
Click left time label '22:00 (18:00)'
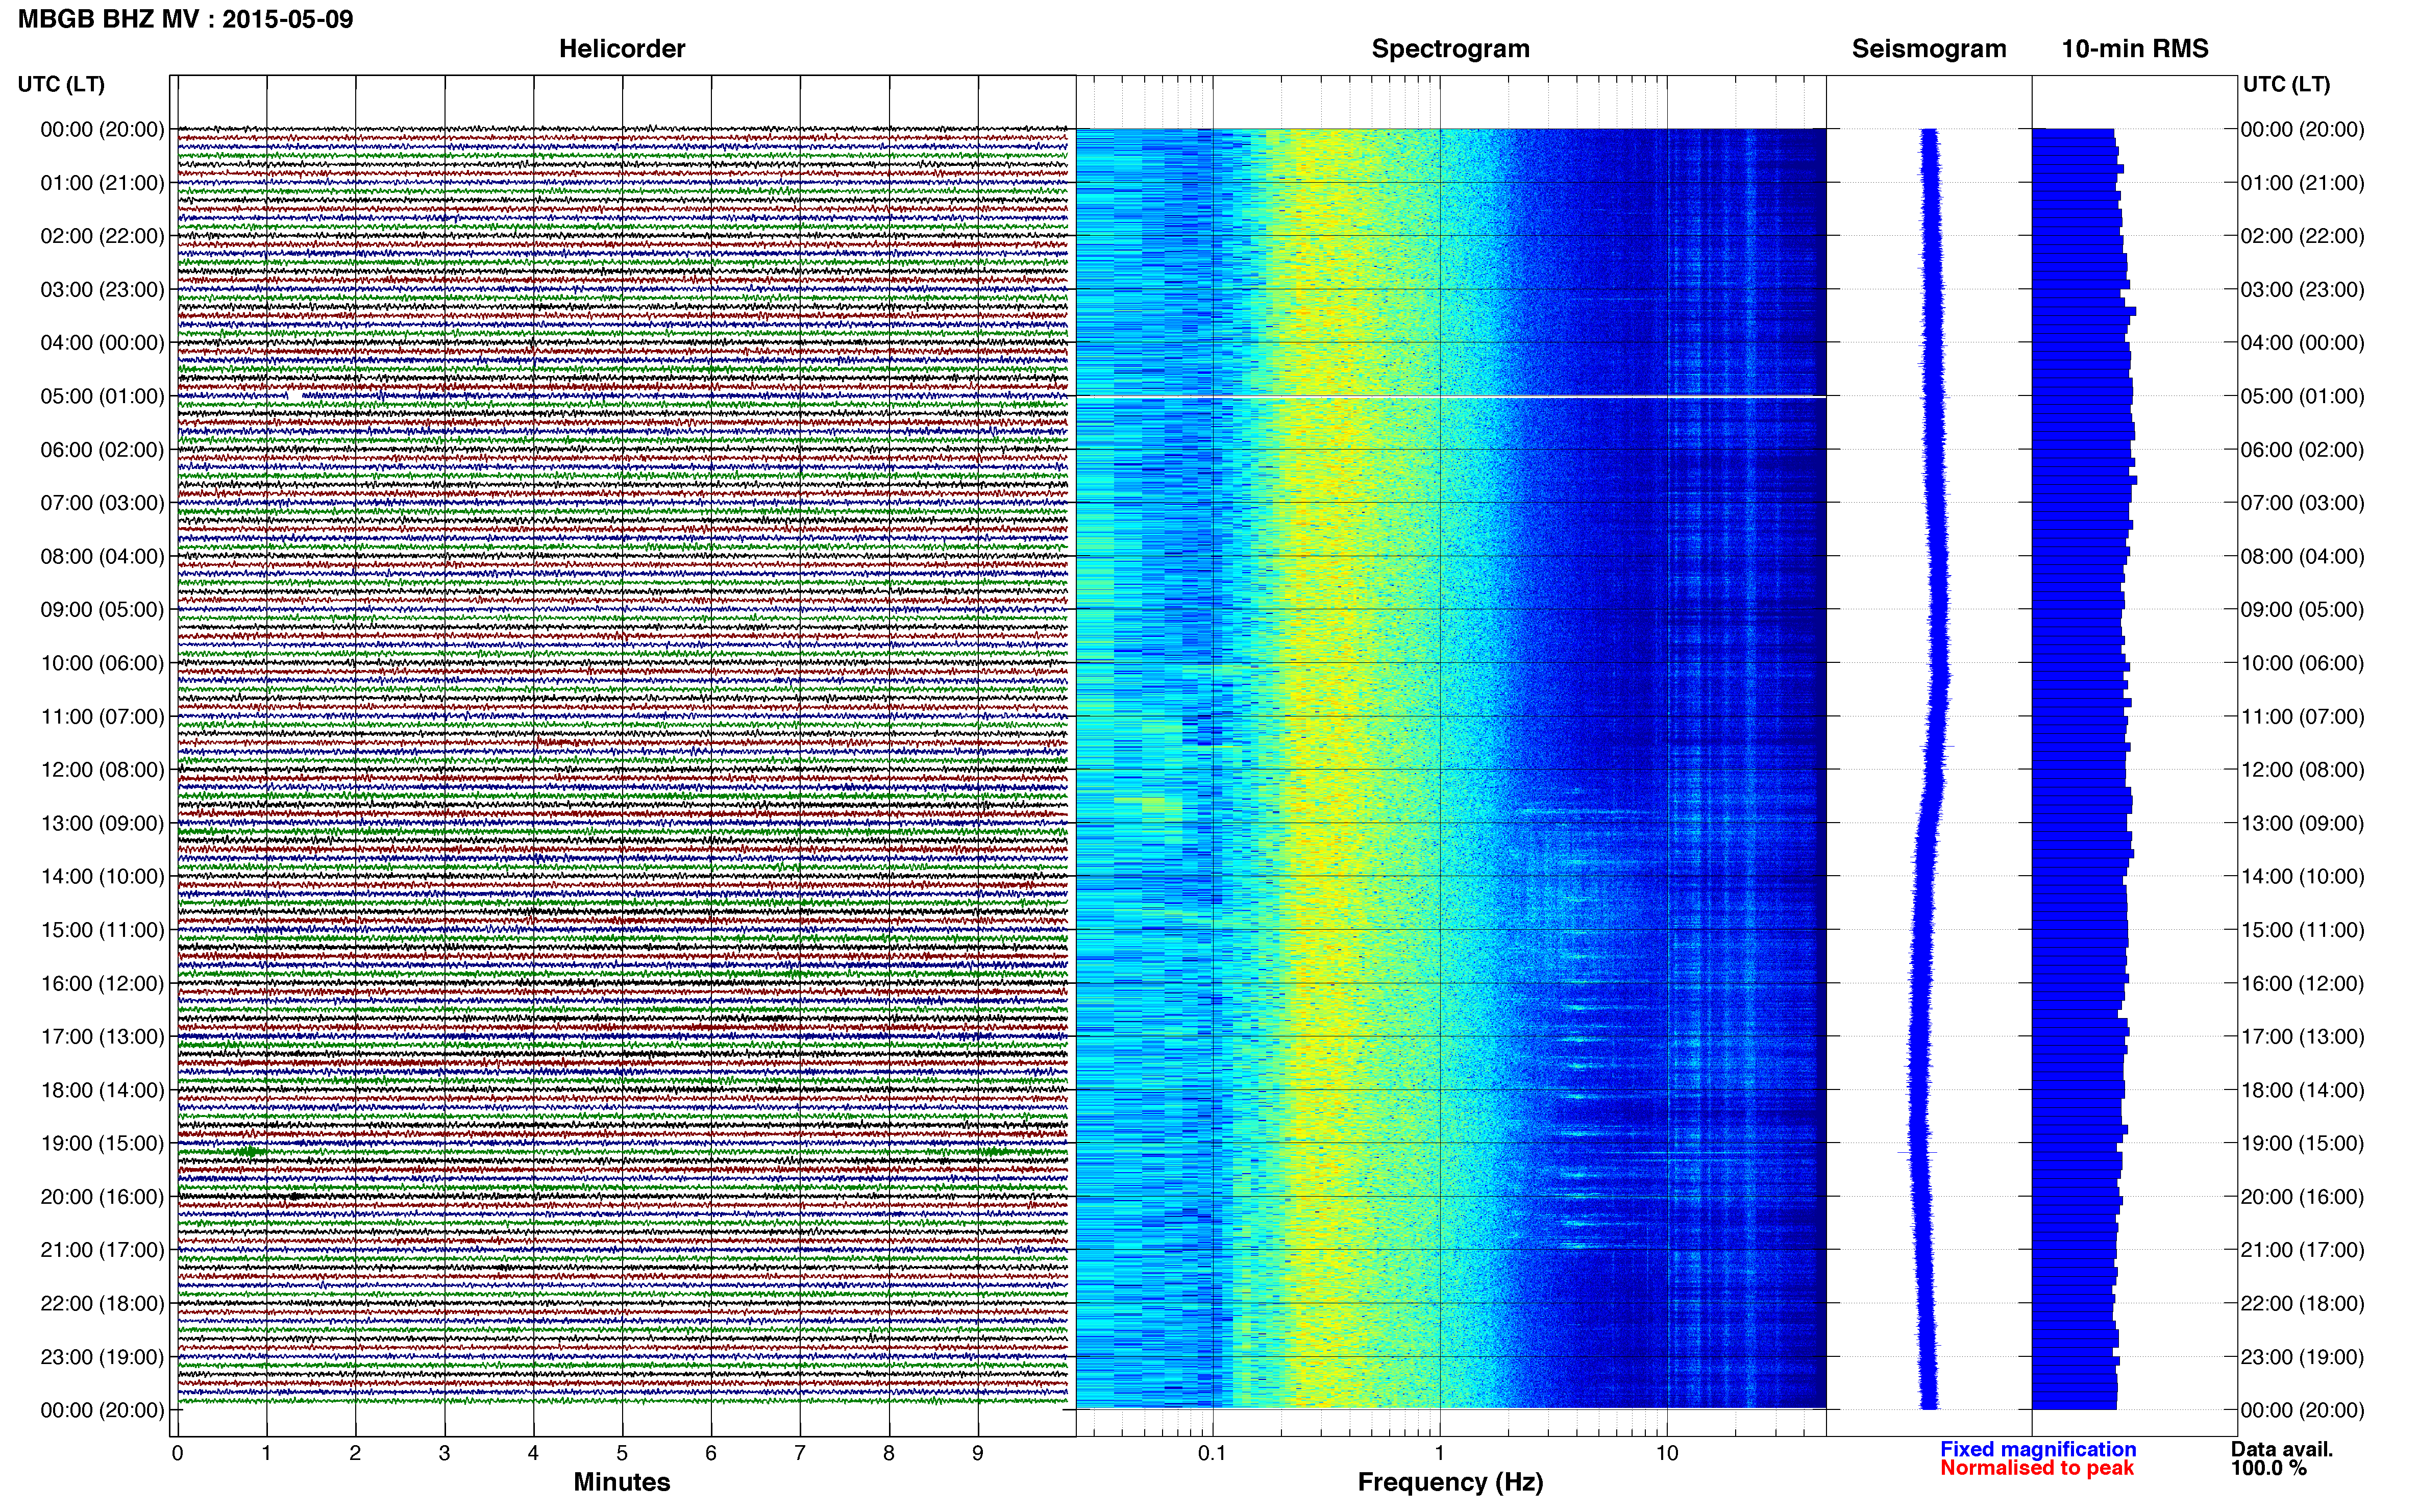(102, 1303)
